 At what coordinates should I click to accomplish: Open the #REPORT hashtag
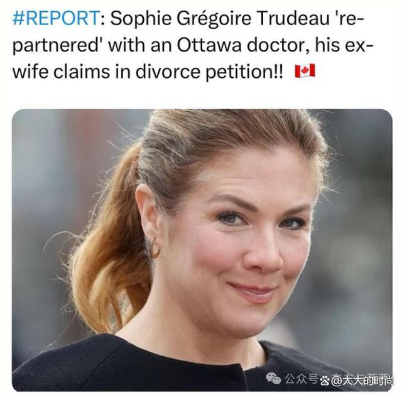click(56, 18)
